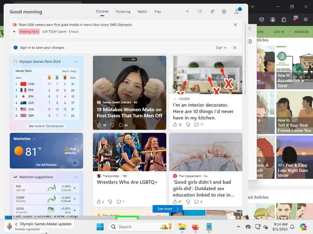Dislike the 19 Mistakes article
The height and width of the screenshot is (234, 313).
pyautogui.click(x=112, y=125)
